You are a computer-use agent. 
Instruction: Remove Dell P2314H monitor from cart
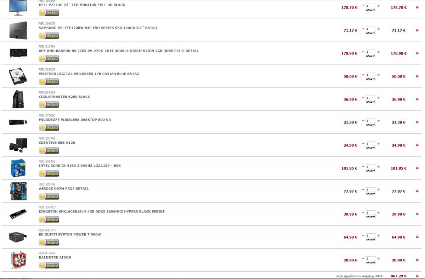click(417, 7)
